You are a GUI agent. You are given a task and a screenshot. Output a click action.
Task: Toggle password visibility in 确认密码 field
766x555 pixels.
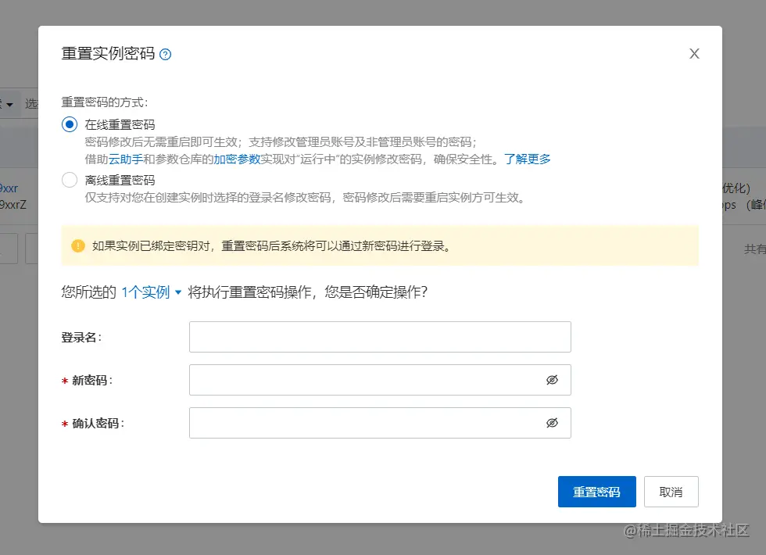[x=552, y=423]
